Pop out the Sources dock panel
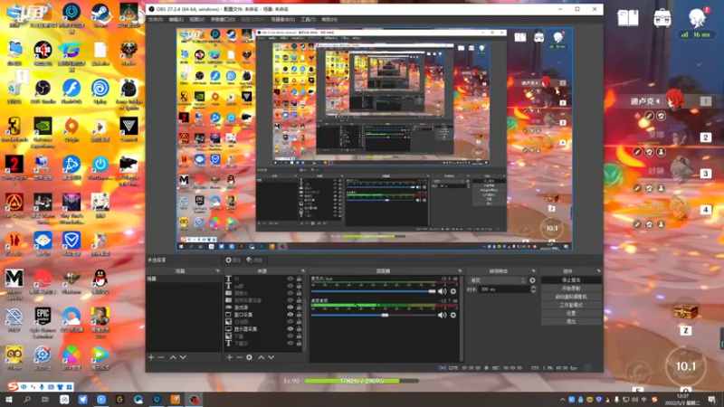 (x=303, y=270)
